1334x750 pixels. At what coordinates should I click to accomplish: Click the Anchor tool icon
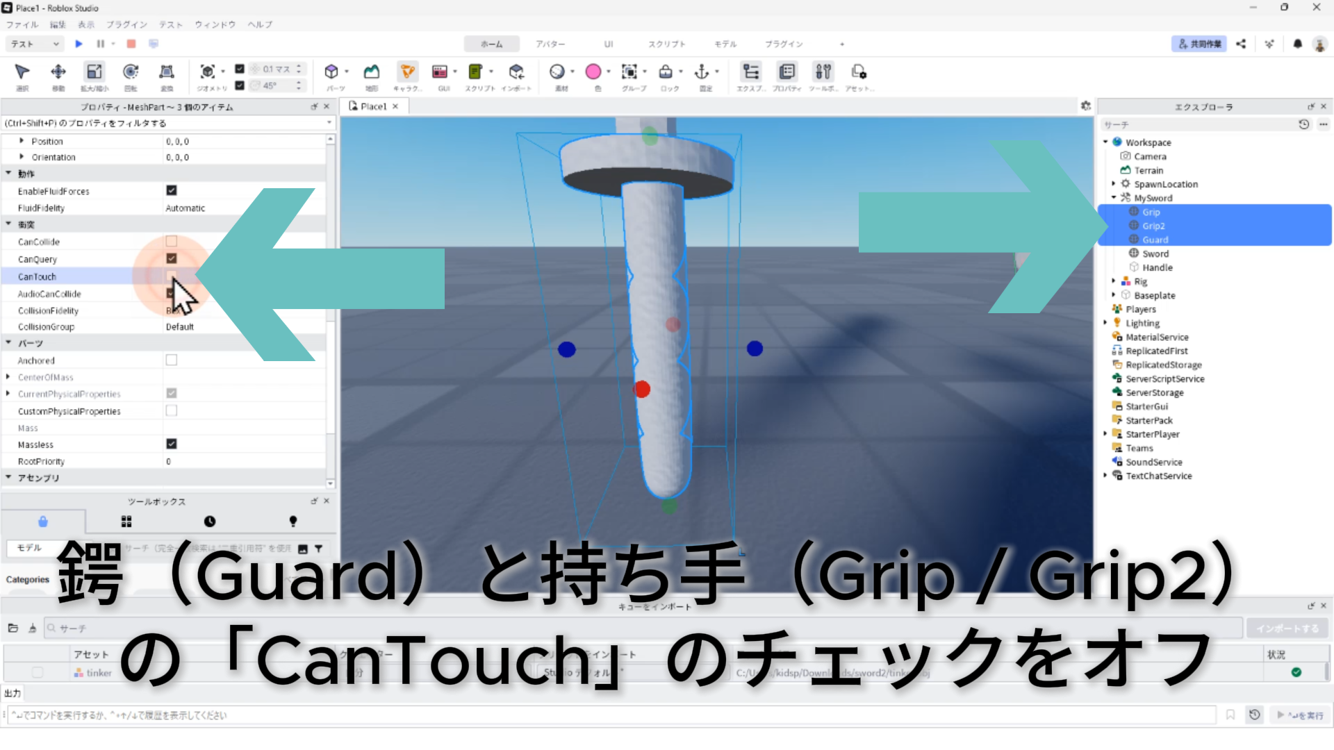[702, 72]
